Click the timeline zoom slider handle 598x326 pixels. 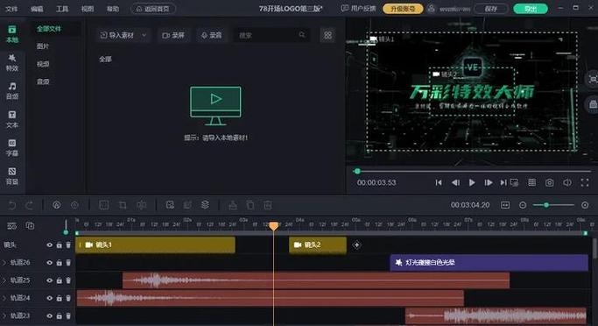coord(546,205)
